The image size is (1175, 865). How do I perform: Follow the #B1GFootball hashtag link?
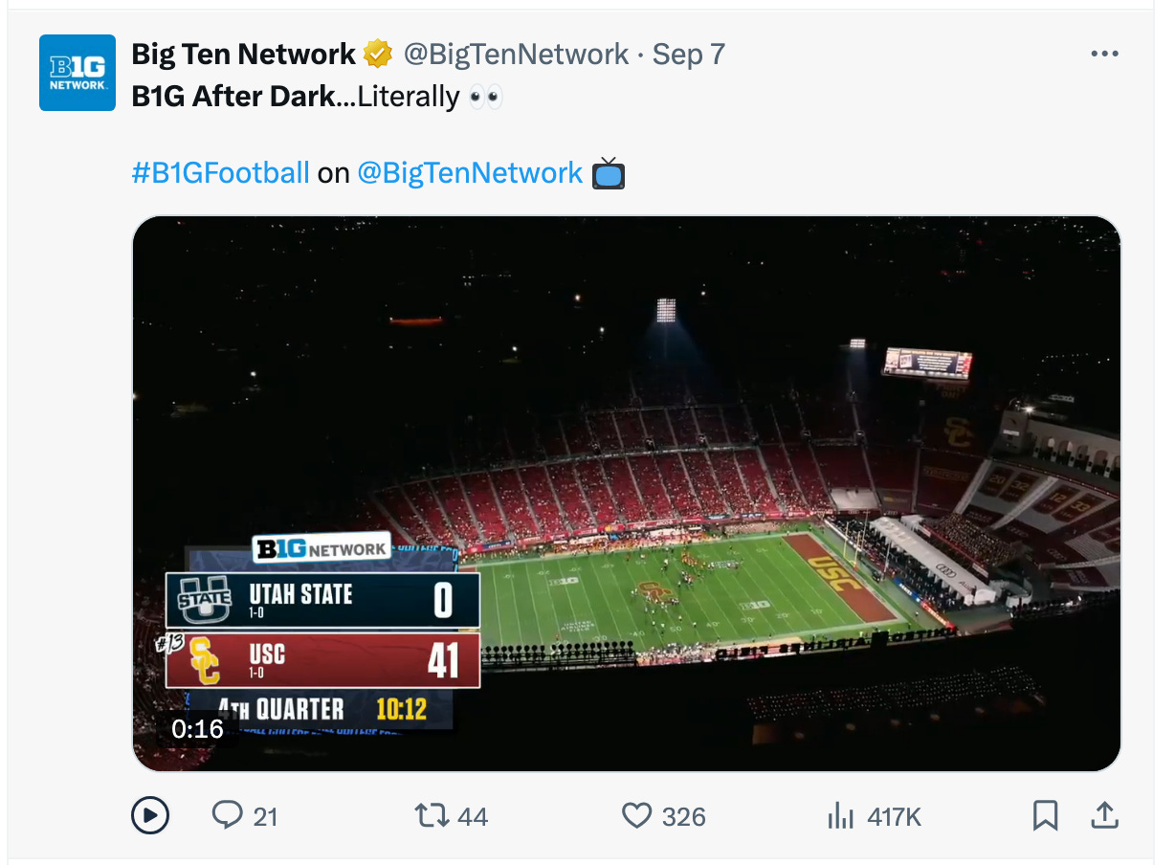click(x=220, y=173)
